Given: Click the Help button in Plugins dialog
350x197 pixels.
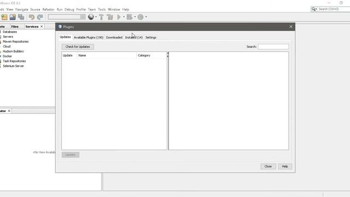Looking at the screenshot, I should pyautogui.click(x=285, y=166).
